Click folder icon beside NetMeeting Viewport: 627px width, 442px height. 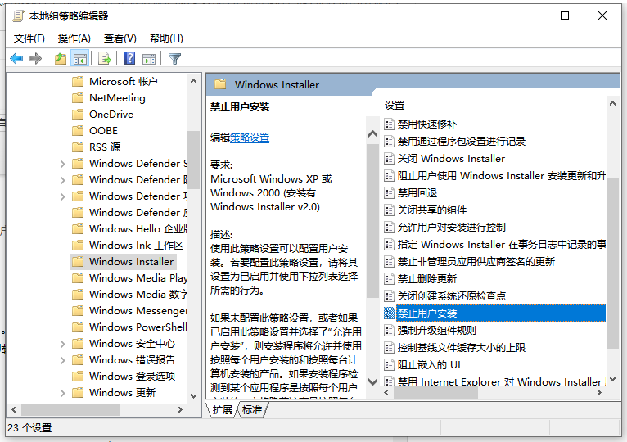pyautogui.click(x=78, y=98)
